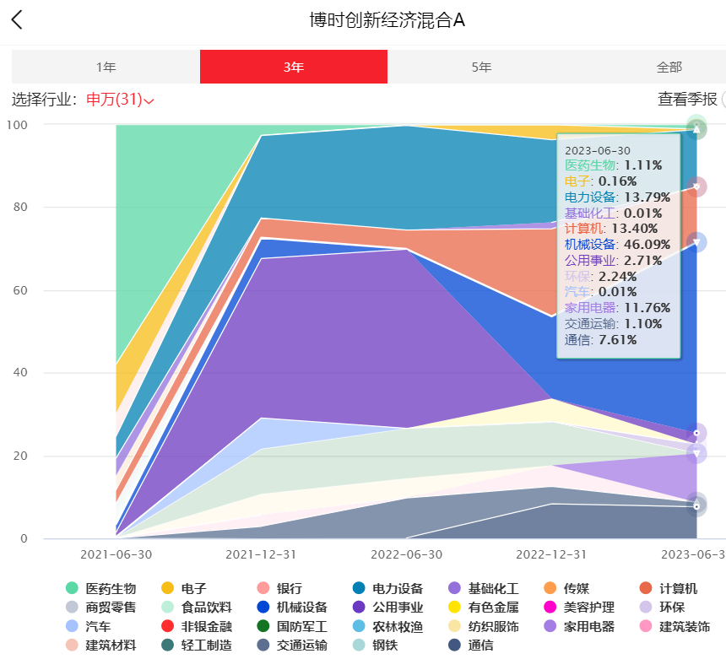Click the 国防军工 legend entry
The width and height of the screenshot is (726, 659).
pyautogui.click(x=293, y=626)
